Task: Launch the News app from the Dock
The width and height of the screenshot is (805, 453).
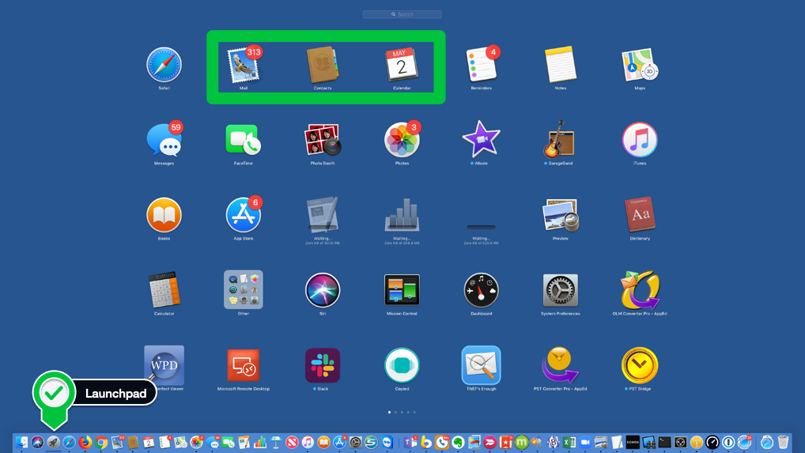Action: tap(292, 442)
